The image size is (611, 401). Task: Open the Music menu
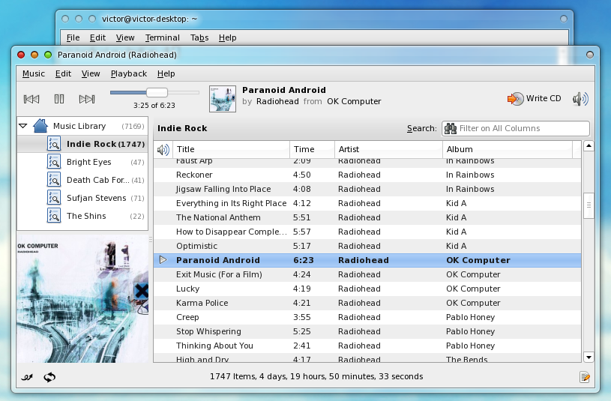point(34,73)
